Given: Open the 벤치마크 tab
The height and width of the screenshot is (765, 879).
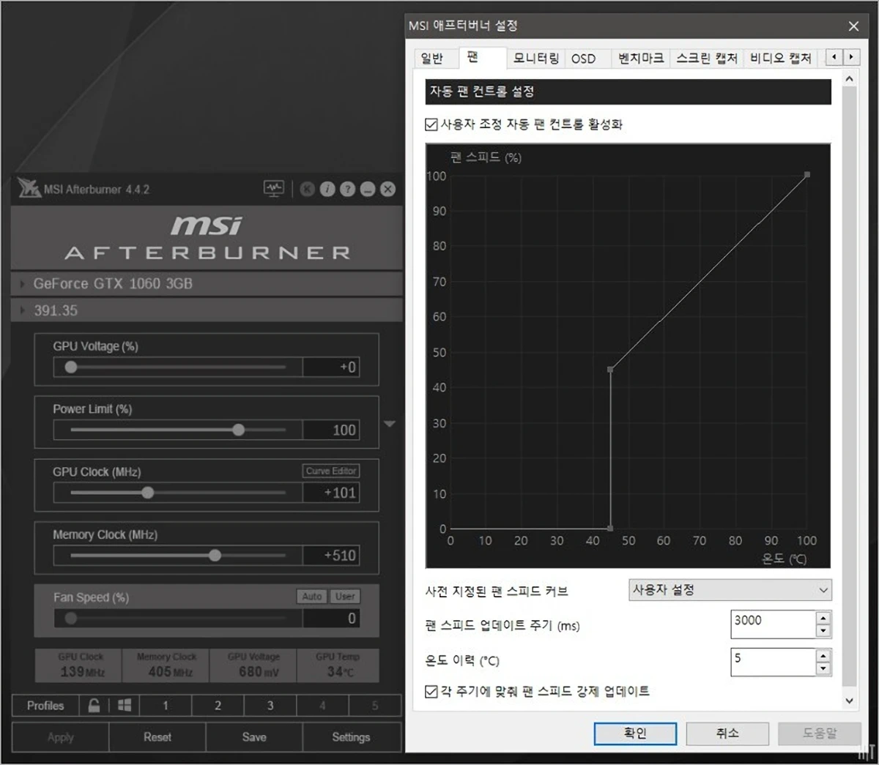Looking at the screenshot, I should point(640,59).
